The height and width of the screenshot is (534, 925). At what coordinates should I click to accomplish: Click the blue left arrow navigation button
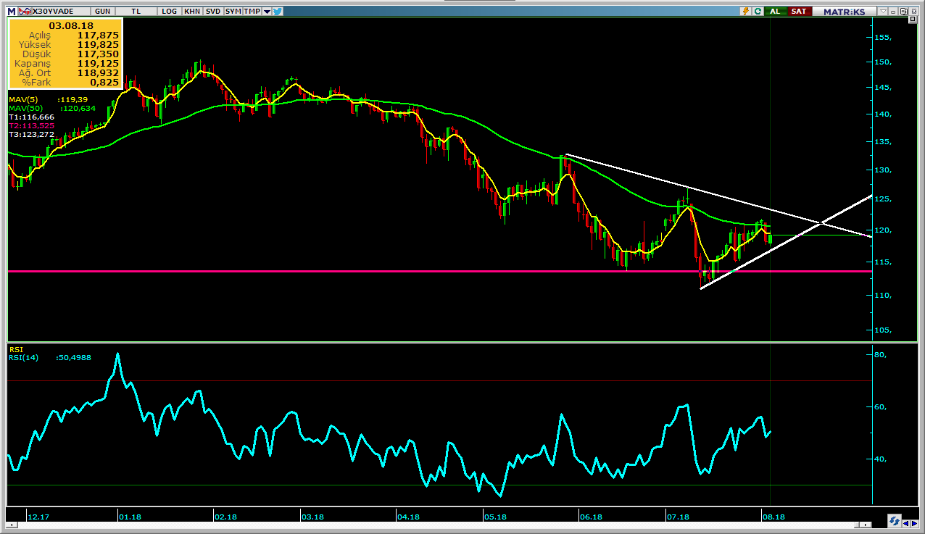(905, 523)
